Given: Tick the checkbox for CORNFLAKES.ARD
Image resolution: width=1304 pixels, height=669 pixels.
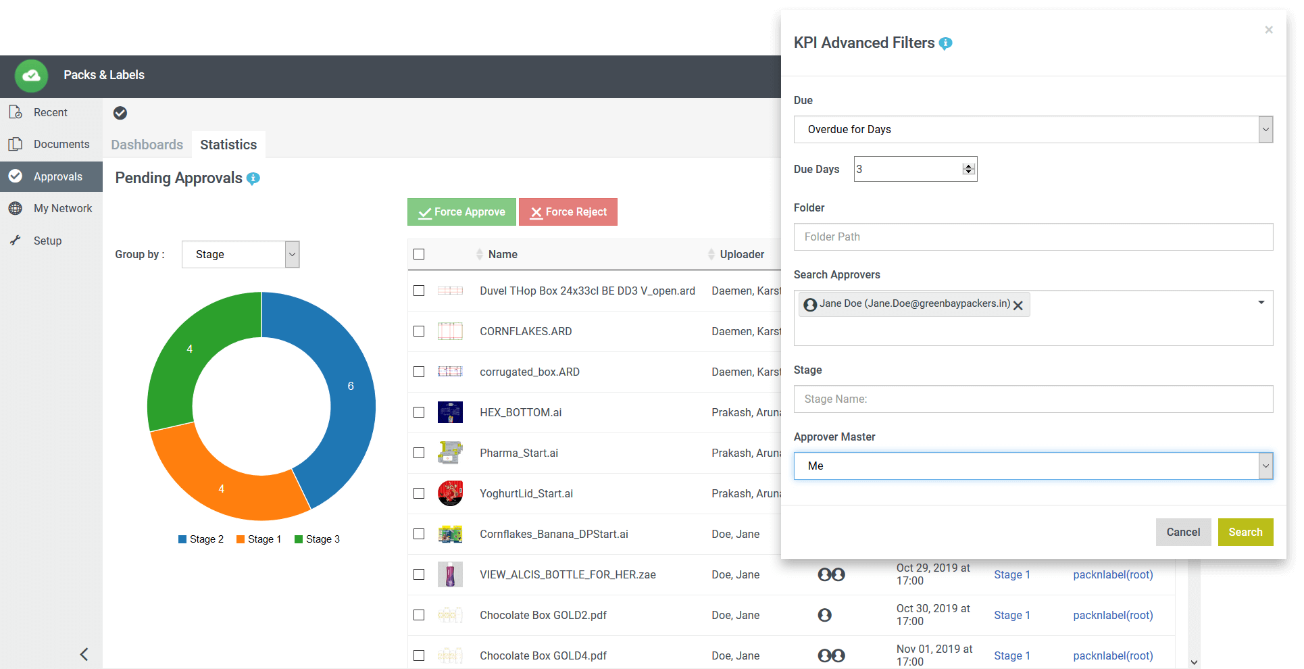Looking at the screenshot, I should point(419,331).
